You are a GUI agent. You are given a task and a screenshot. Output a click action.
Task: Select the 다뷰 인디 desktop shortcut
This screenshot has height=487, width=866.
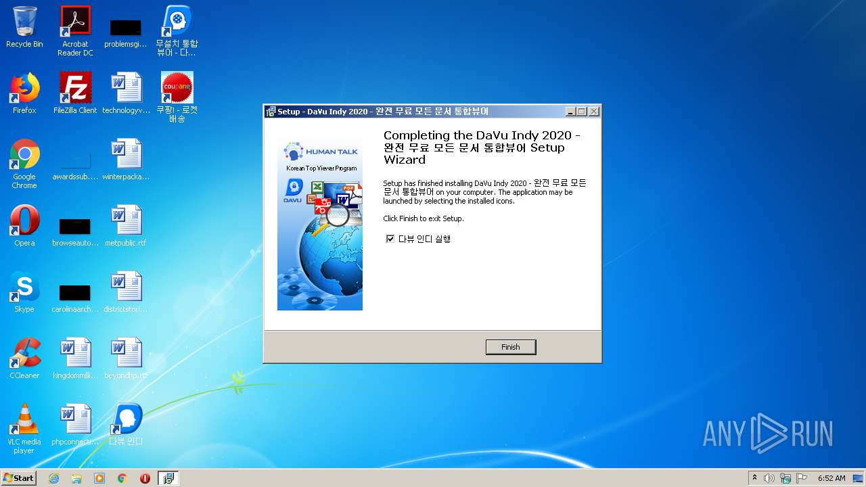pos(126,425)
